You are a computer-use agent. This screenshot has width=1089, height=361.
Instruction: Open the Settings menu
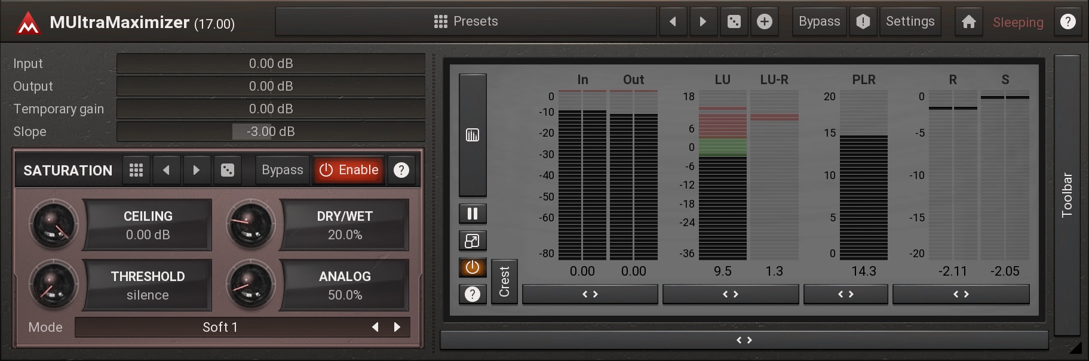pyautogui.click(x=910, y=22)
